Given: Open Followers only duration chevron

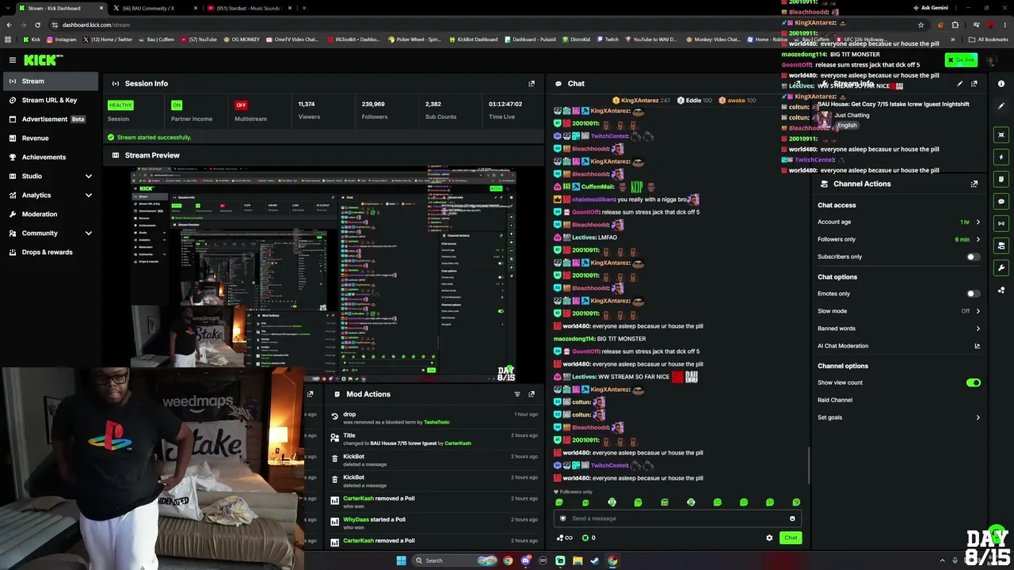Looking at the screenshot, I should click(x=978, y=239).
